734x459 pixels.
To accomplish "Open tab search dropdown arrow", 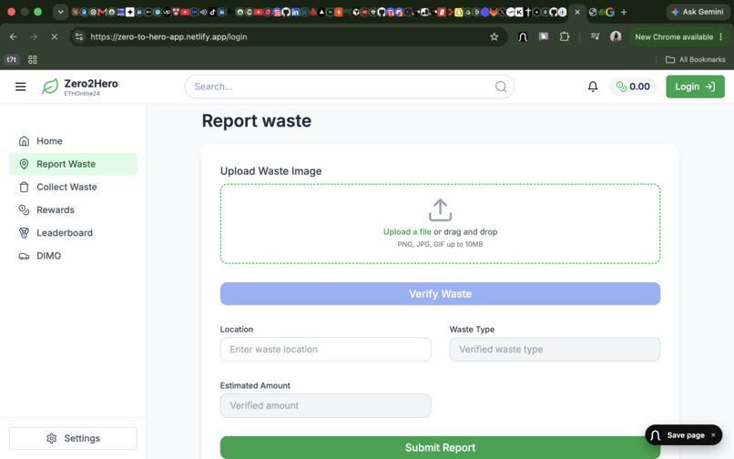I will point(60,12).
